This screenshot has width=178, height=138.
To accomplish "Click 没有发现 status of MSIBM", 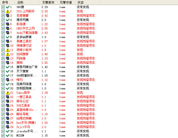I will (83, 136).
